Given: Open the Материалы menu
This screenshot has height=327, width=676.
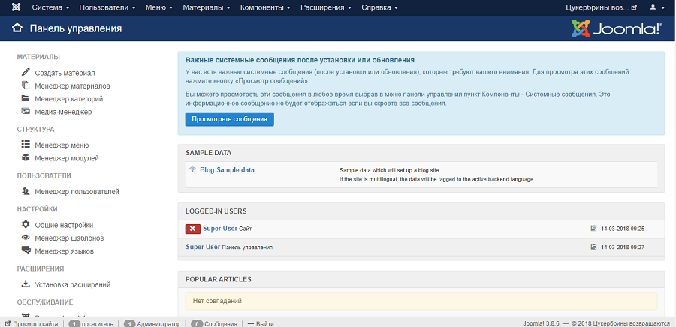Looking at the screenshot, I should click(x=206, y=7).
